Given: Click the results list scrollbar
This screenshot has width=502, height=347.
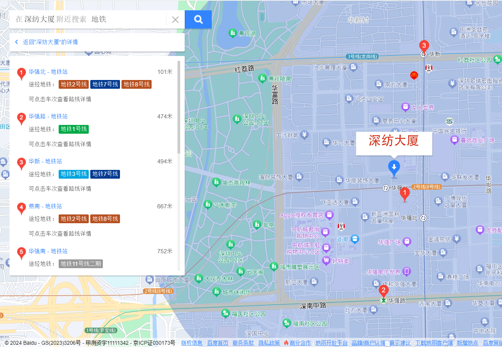Looking at the screenshot, I should click(179, 107).
